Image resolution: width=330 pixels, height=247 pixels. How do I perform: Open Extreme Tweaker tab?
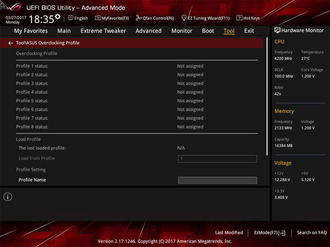point(103,31)
